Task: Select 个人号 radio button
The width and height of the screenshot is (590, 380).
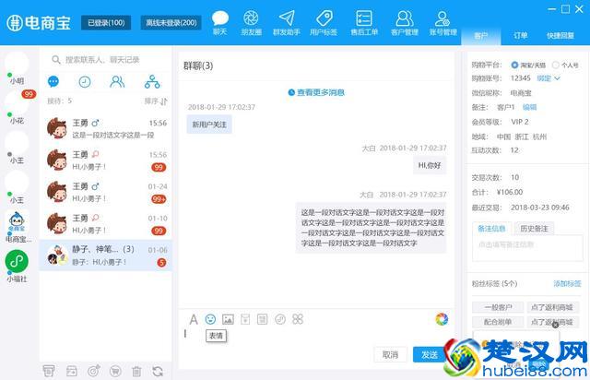Action: pos(555,65)
